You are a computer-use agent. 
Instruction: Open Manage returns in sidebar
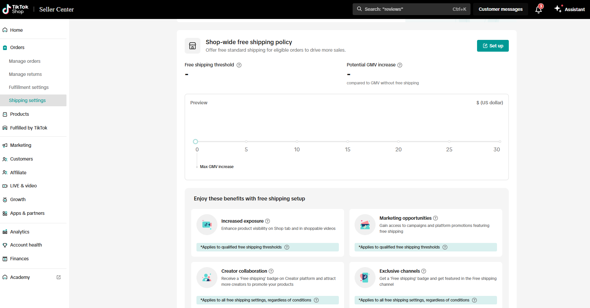point(25,74)
